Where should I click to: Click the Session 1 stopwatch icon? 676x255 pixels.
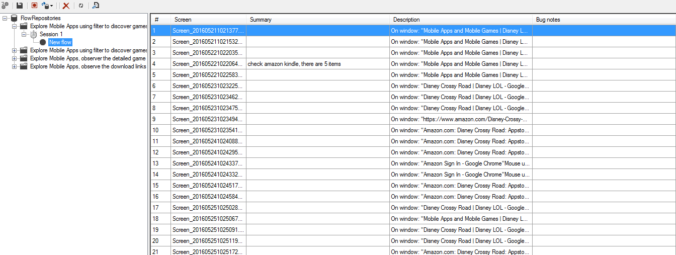pyautogui.click(x=33, y=34)
